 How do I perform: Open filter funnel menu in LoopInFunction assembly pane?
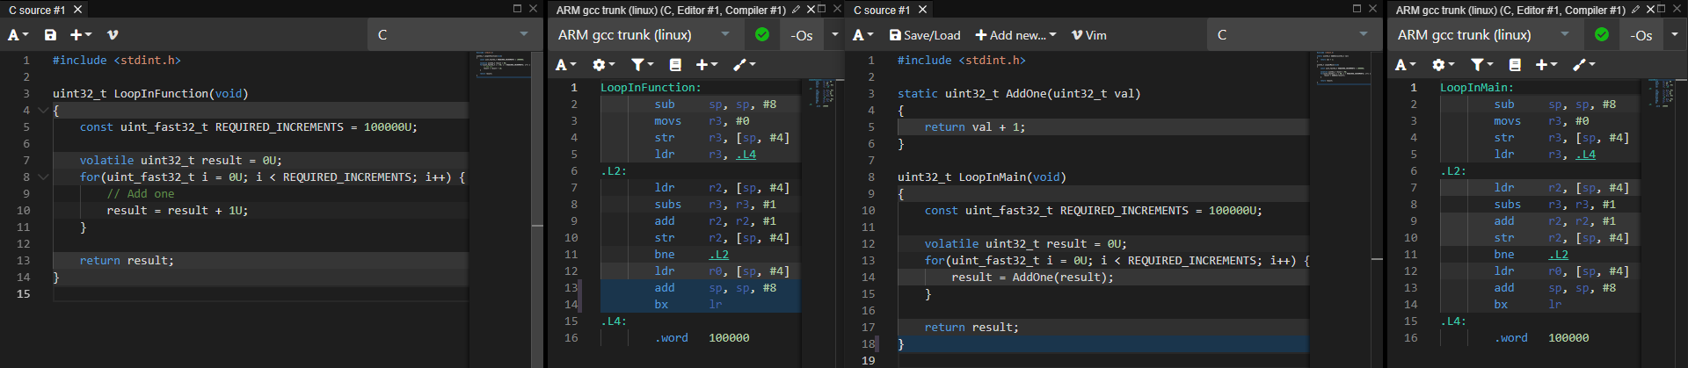(642, 65)
